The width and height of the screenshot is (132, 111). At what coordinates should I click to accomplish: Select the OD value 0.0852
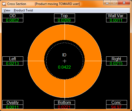[13, 20]
